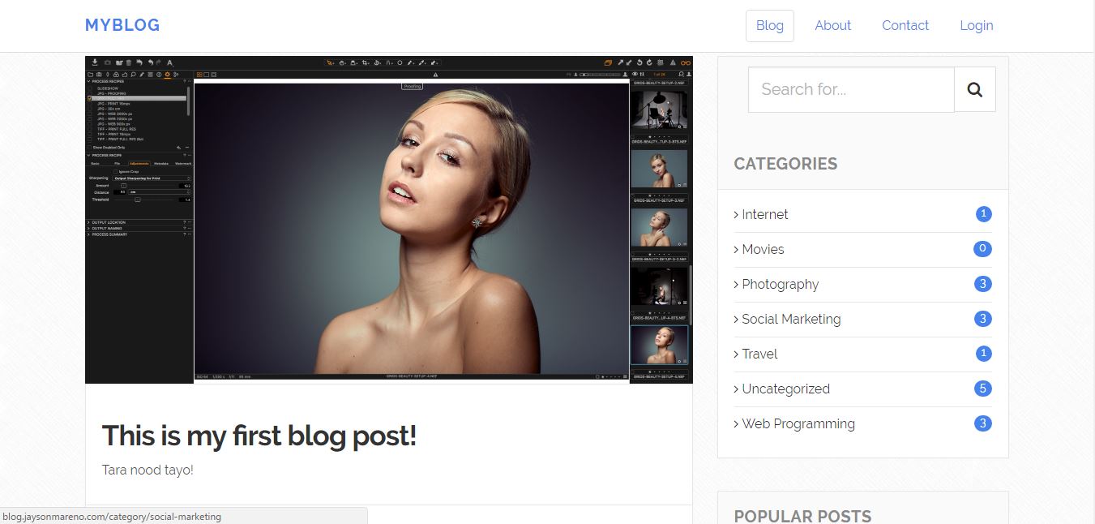Open the Blog navigation tab

[769, 25]
